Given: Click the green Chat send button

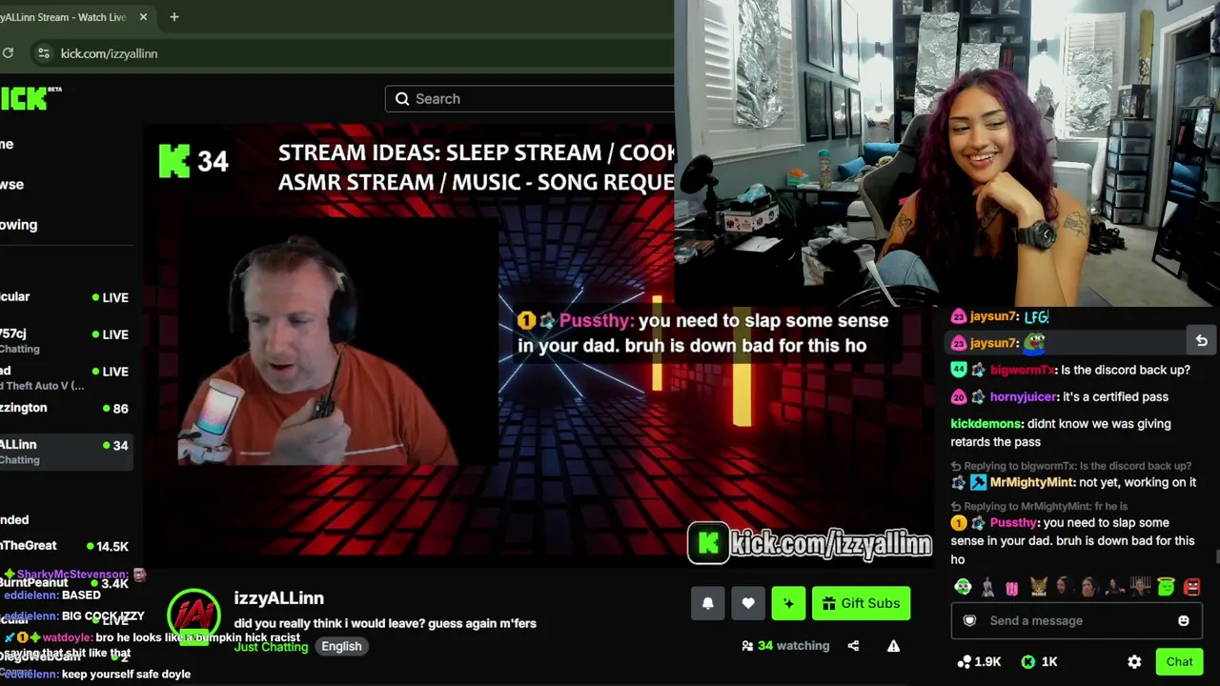Looking at the screenshot, I should 1179,662.
